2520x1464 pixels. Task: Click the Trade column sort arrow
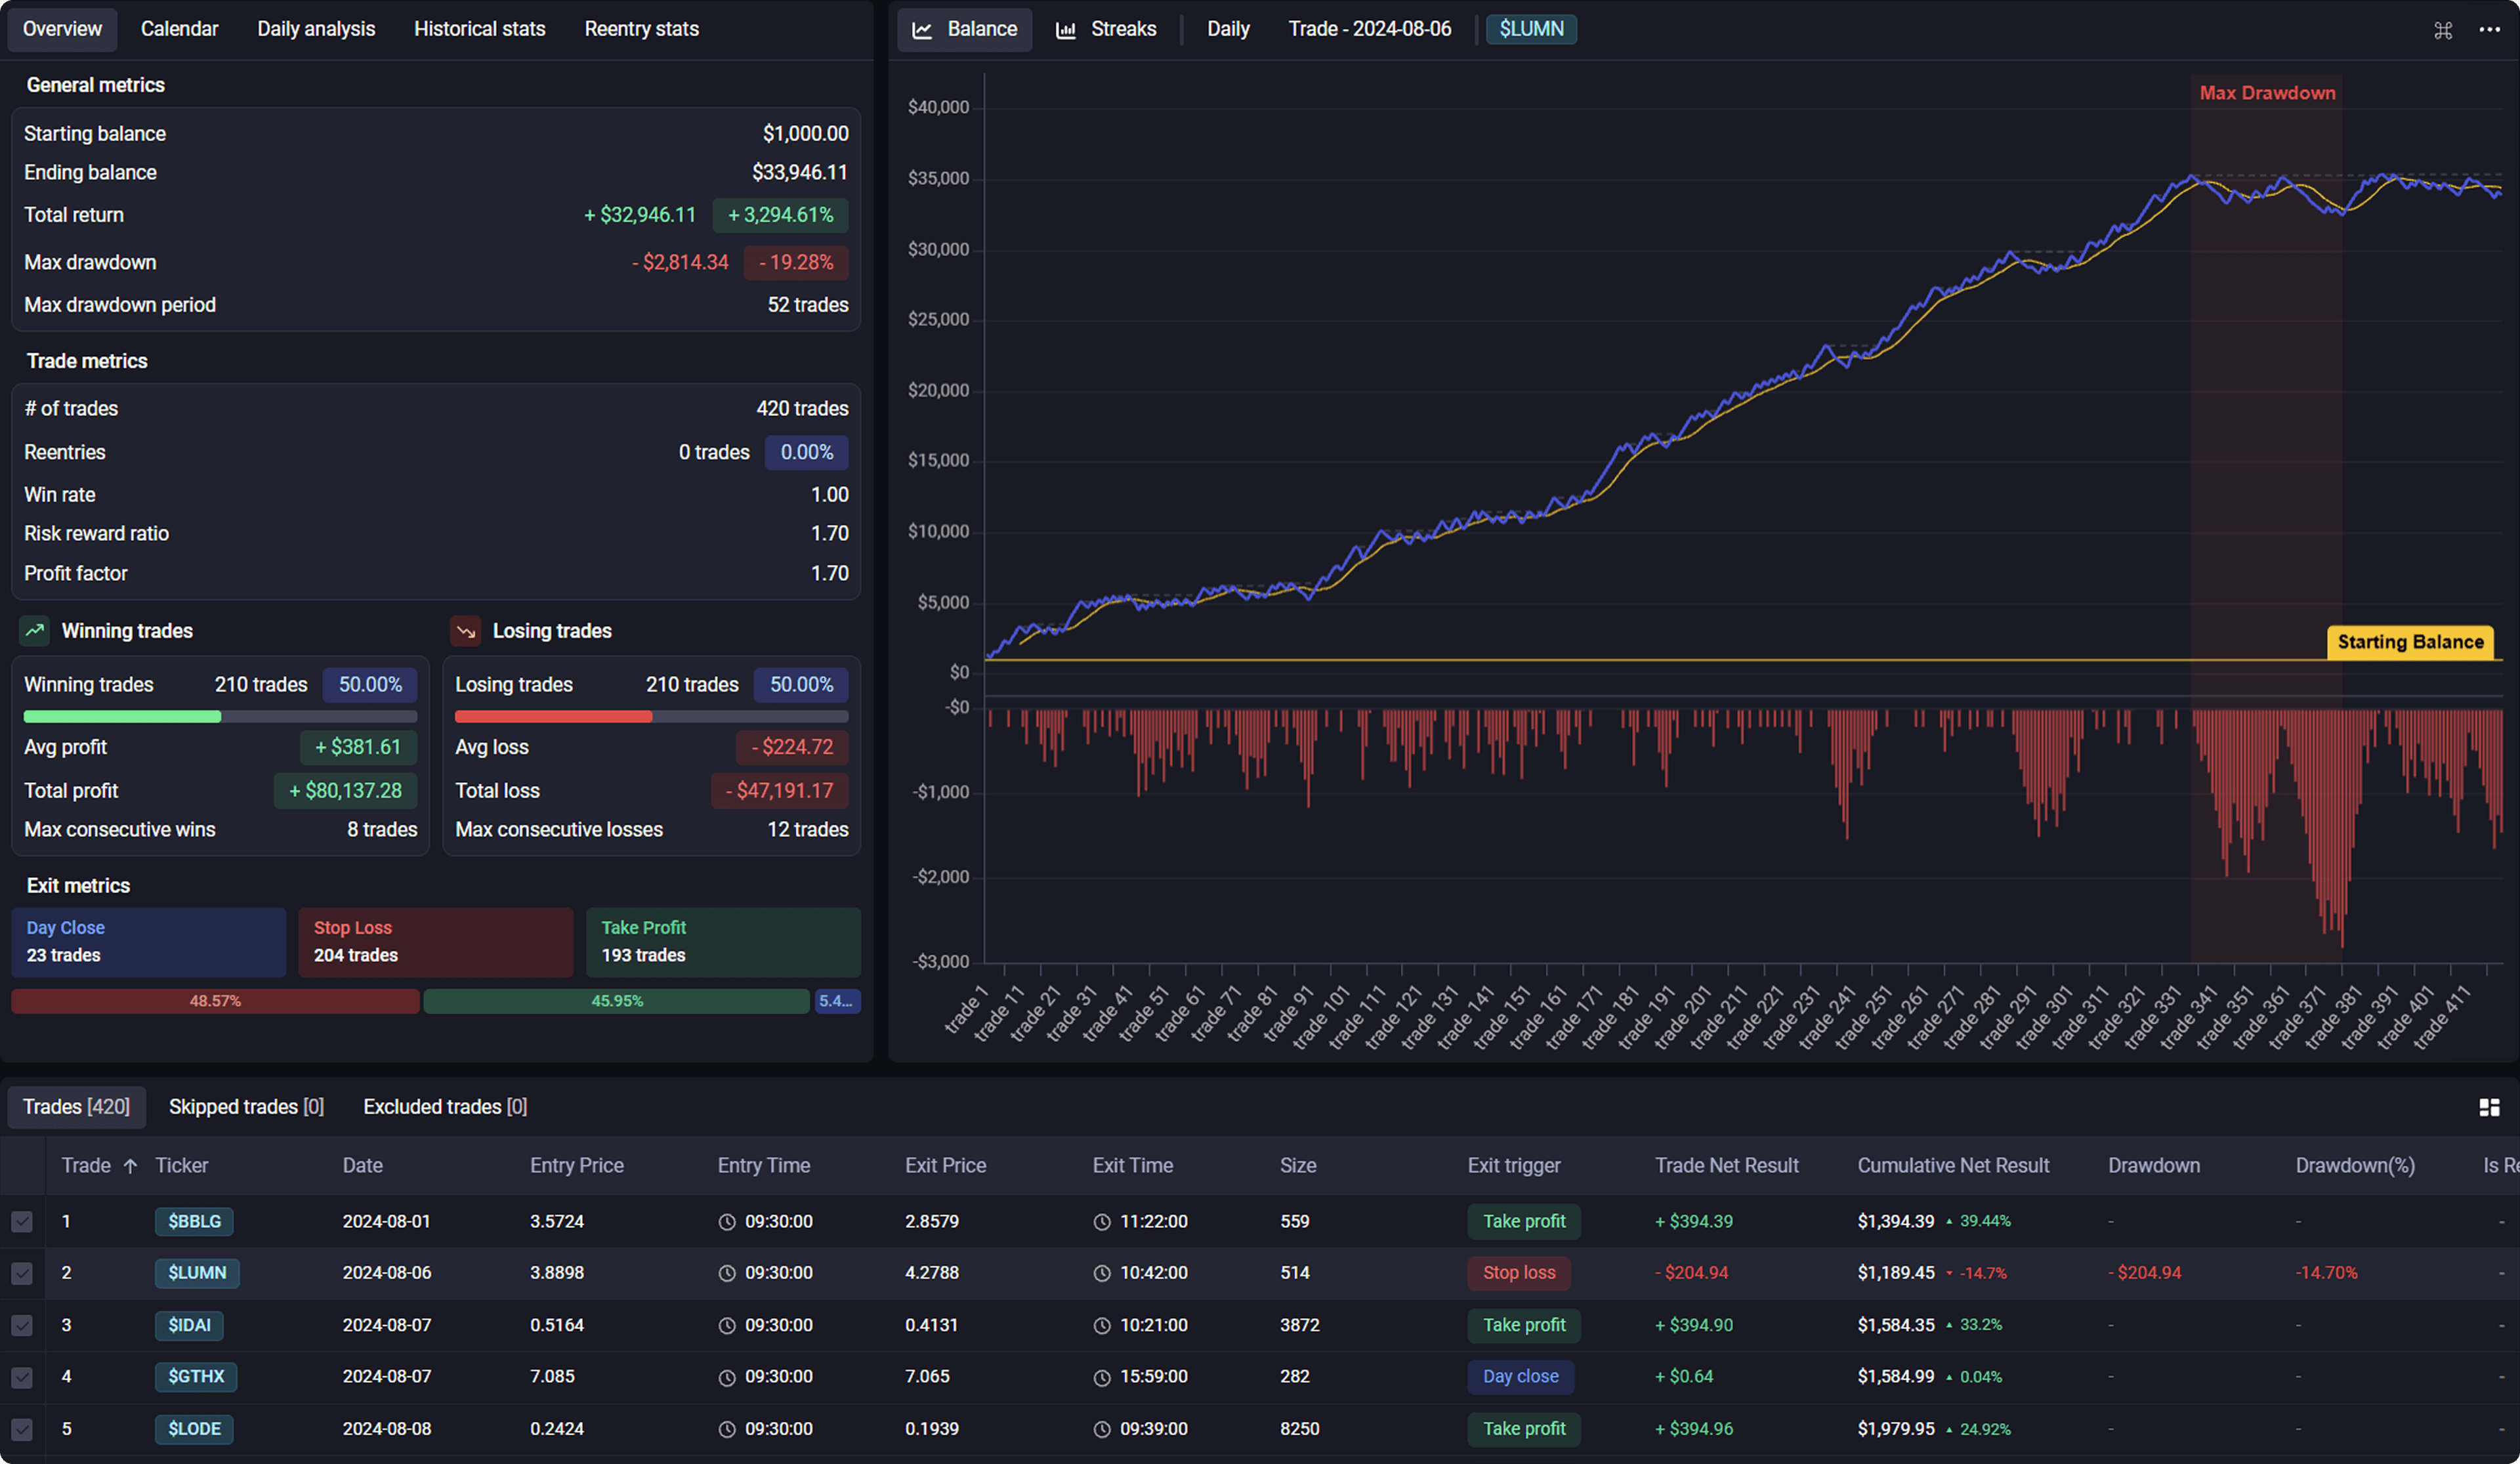(x=130, y=1166)
